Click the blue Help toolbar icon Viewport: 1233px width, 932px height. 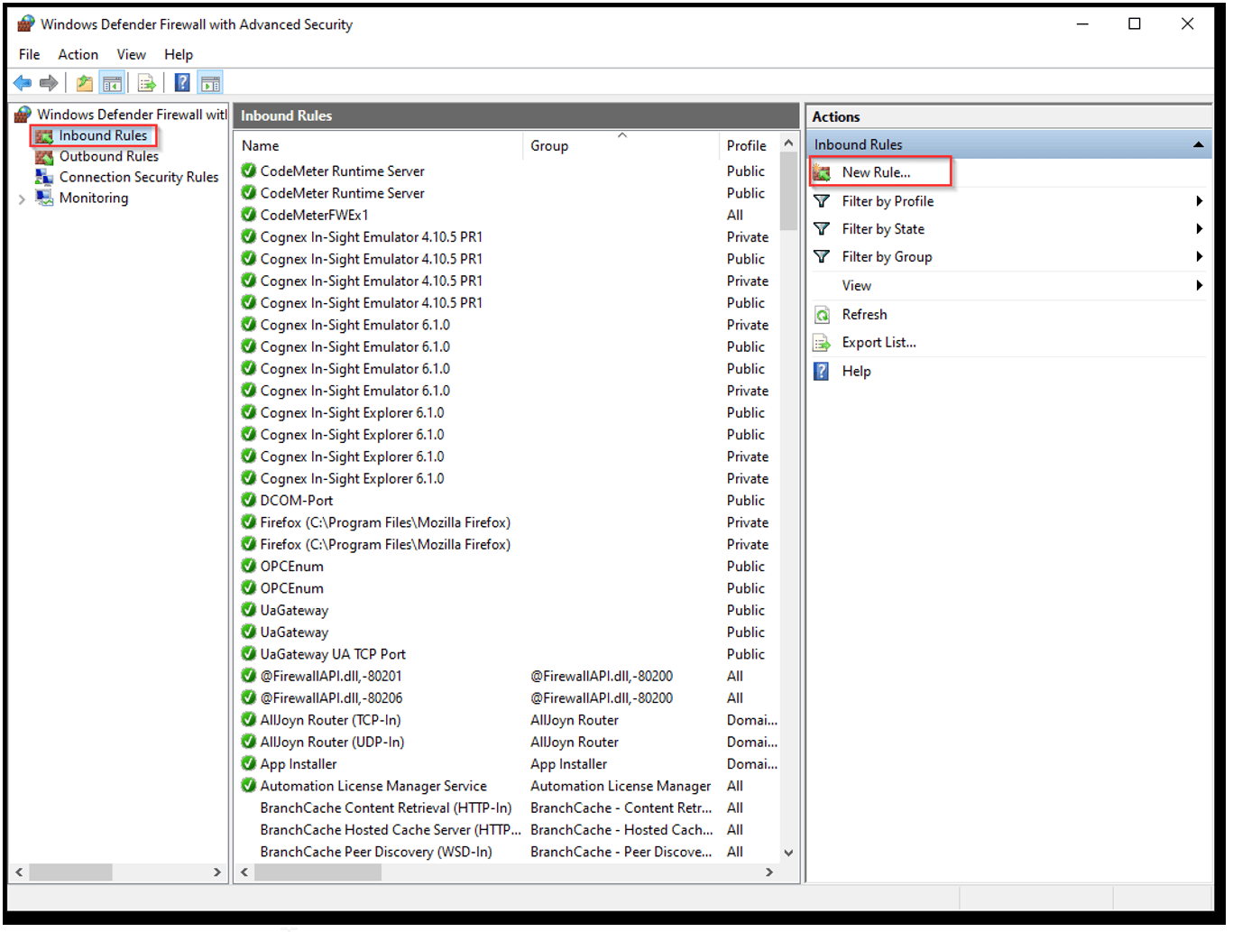(x=182, y=84)
